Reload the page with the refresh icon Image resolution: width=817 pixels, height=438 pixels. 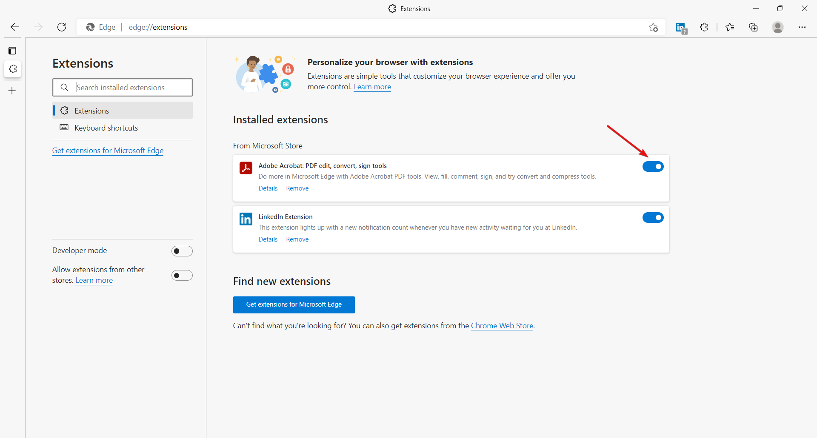(62, 27)
